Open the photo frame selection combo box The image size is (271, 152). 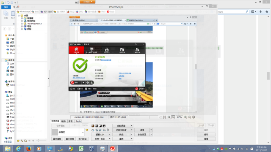(x=68, y=132)
